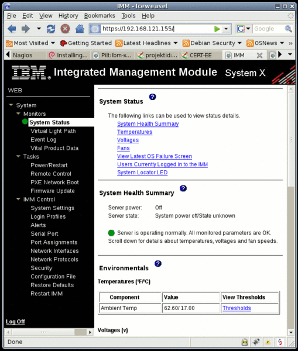Open the search engine selector dropdown
The width and height of the screenshot is (298, 351).
248,29
